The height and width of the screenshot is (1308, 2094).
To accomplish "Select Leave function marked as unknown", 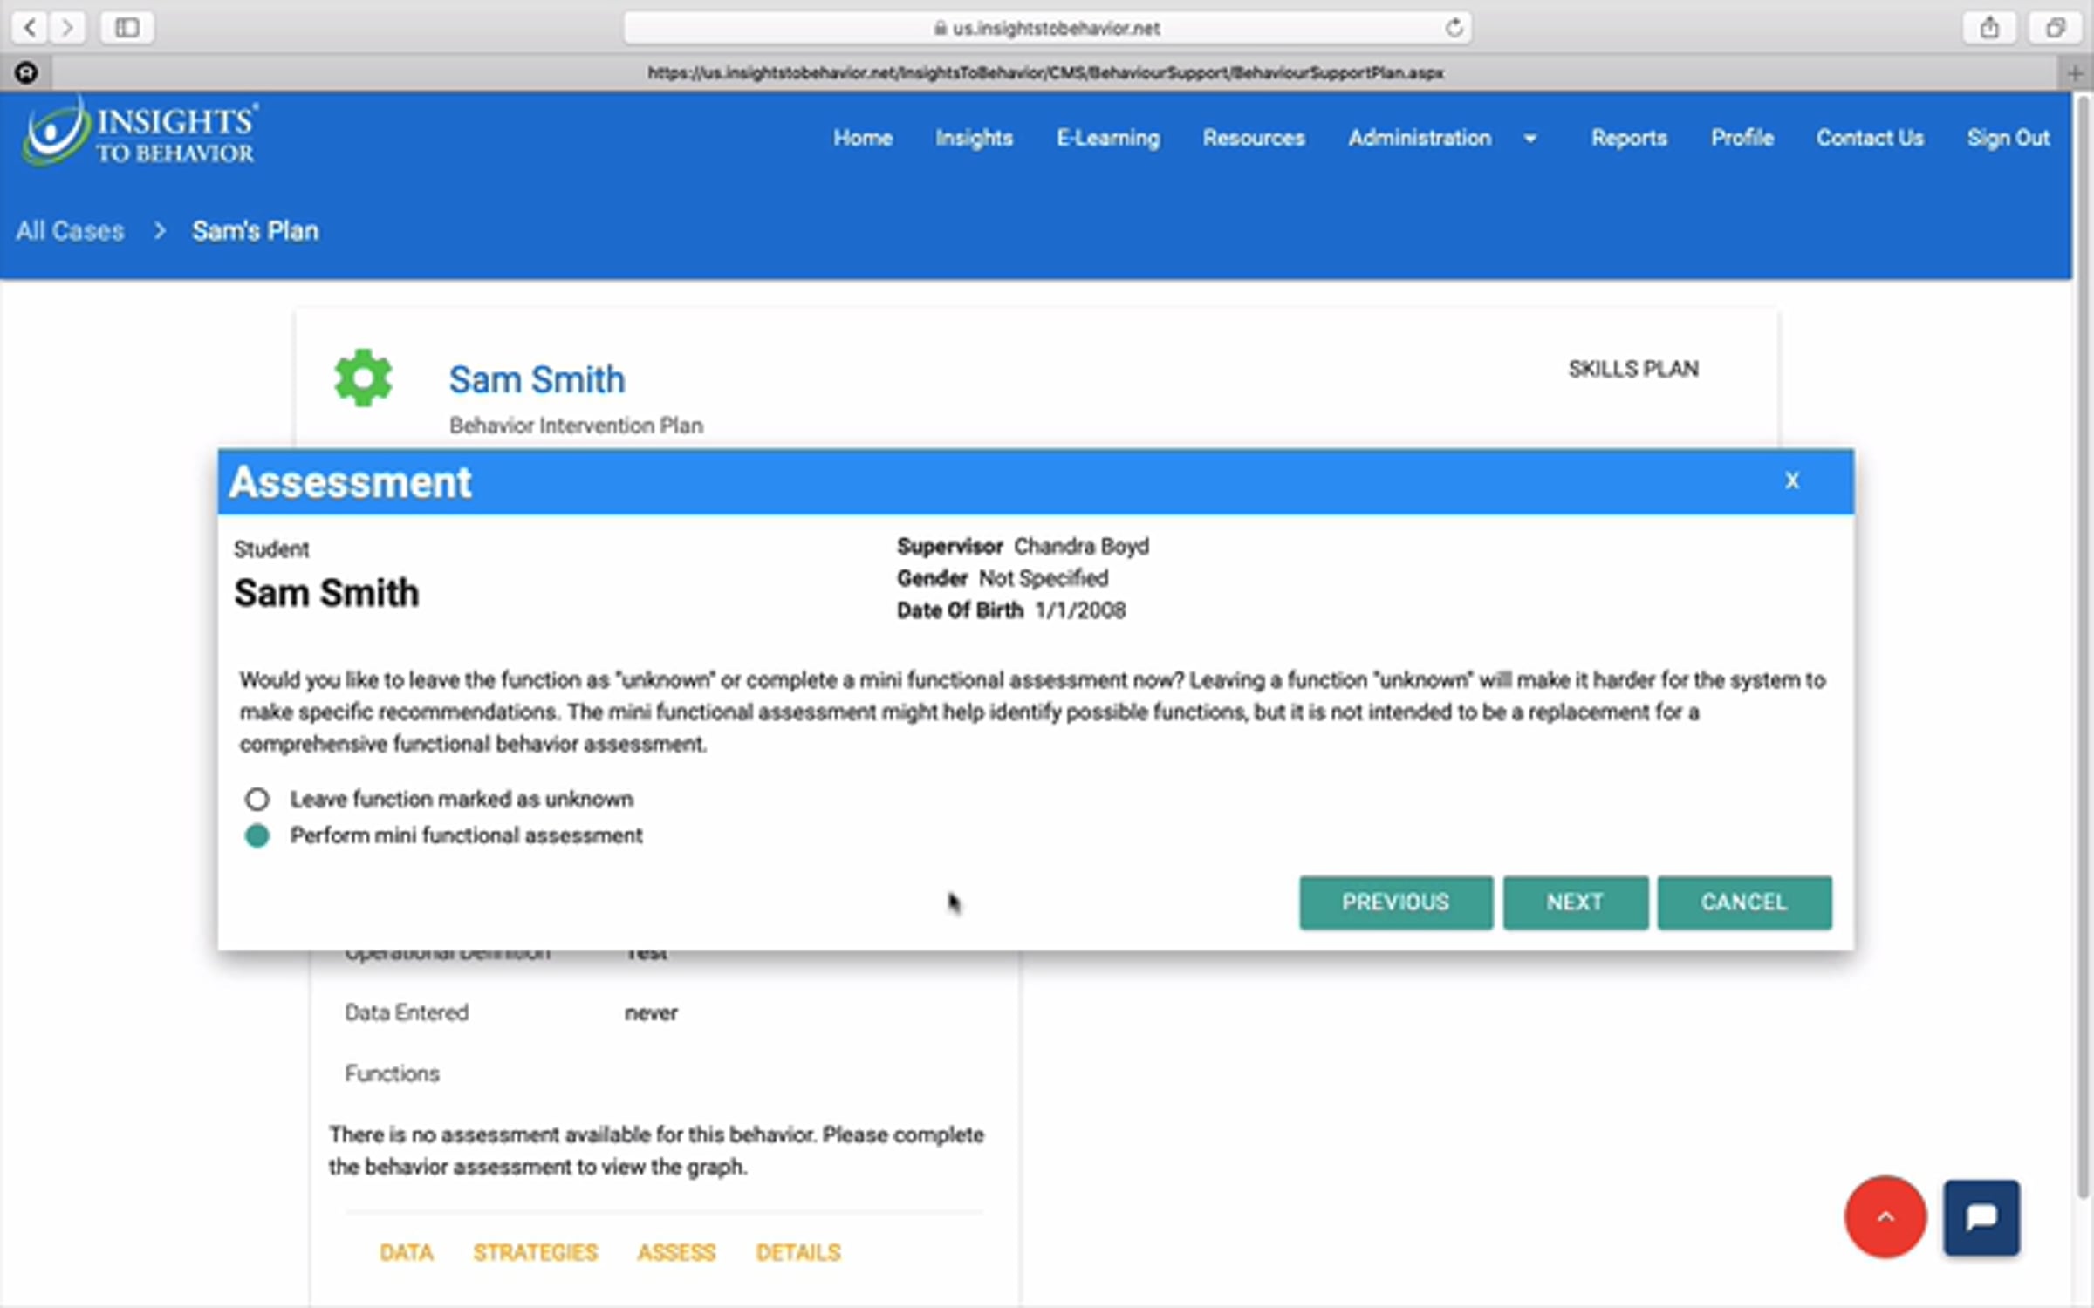I will point(257,799).
